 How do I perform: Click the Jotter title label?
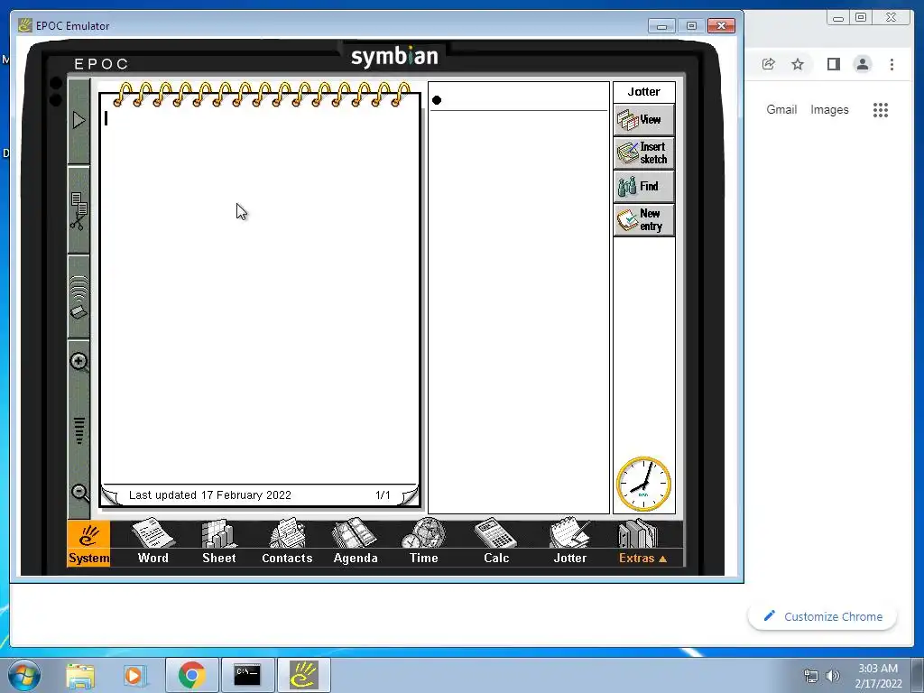click(644, 92)
